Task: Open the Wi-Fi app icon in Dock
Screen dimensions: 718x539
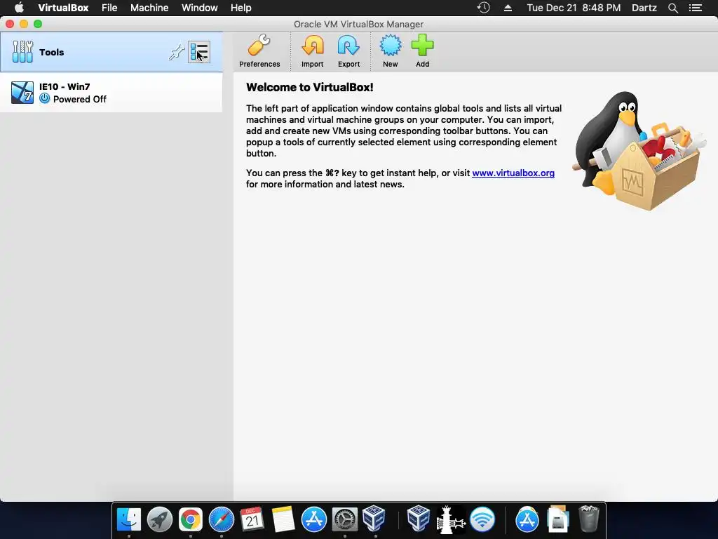Action: tap(482, 519)
